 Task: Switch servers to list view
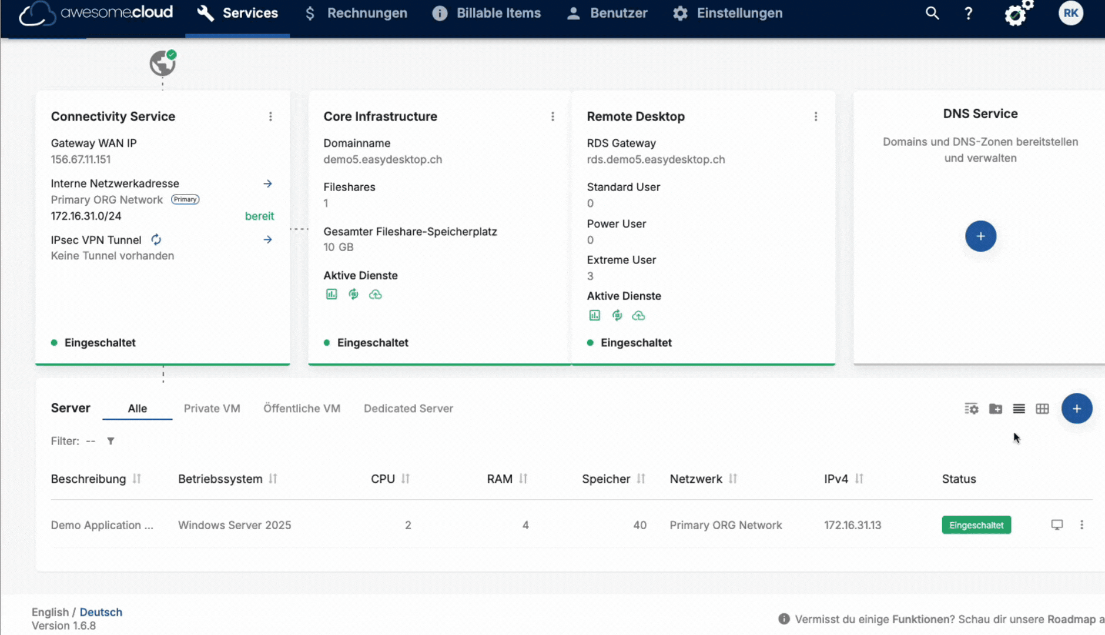(x=1019, y=409)
